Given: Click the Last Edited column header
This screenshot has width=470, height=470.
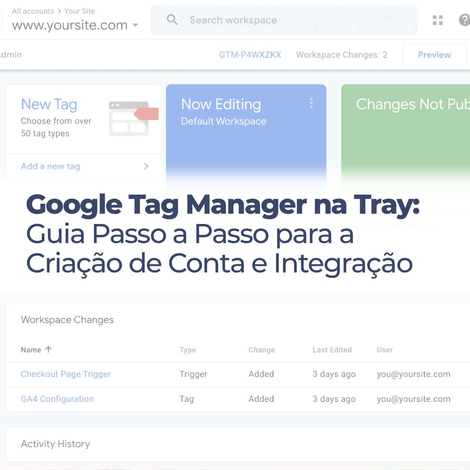Looking at the screenshot, I should pos(332,350).
